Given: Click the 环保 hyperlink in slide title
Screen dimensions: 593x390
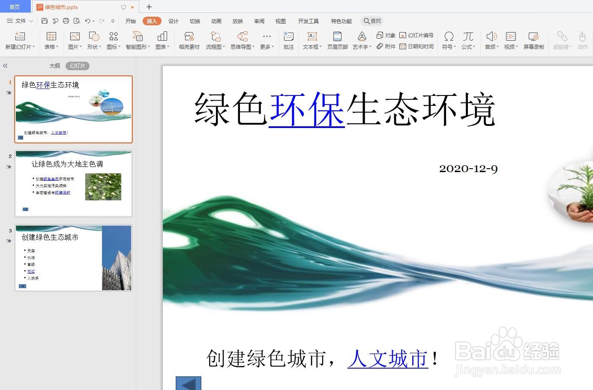Looking at the screenshot, I should pos(307,110).
